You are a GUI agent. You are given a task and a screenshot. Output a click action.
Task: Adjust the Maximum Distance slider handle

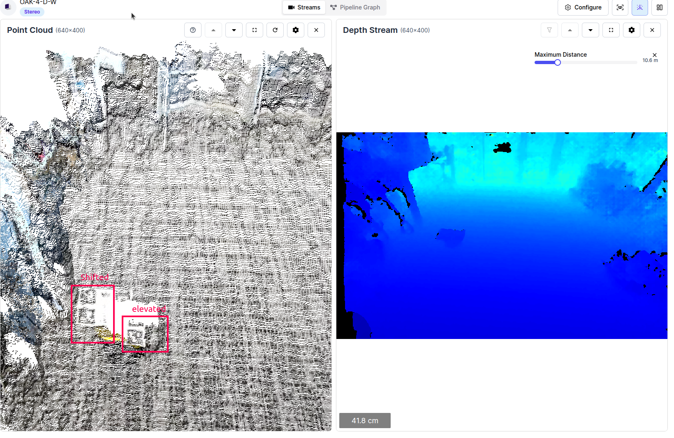click(x=558, y=62)
